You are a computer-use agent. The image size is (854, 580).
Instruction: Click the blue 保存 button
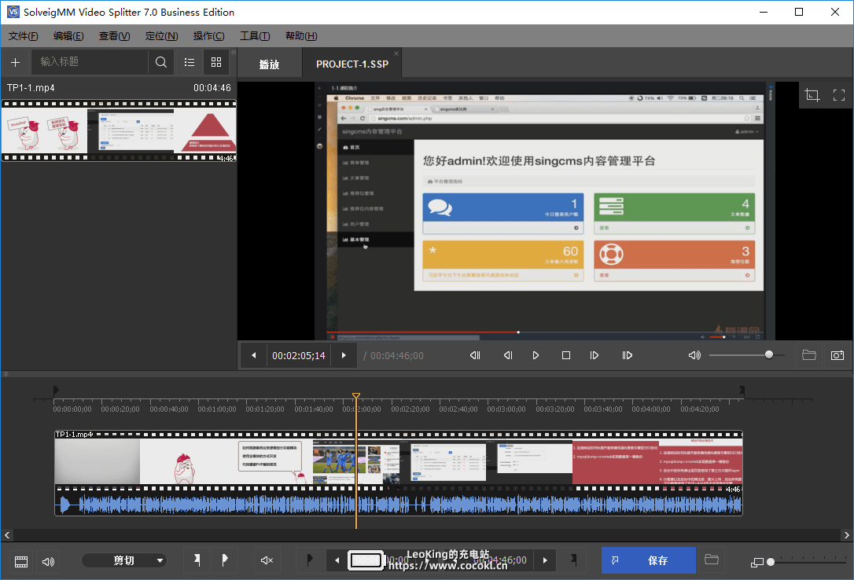[x=648, y=560]
